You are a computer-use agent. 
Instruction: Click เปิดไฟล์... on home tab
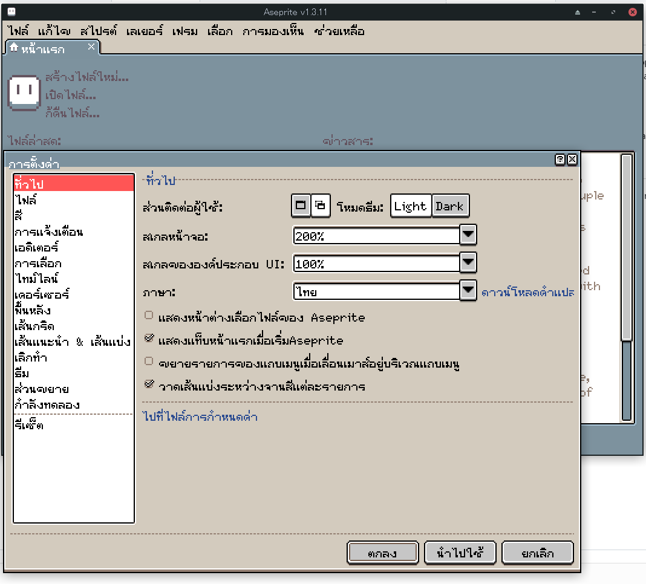click(70, 95)
